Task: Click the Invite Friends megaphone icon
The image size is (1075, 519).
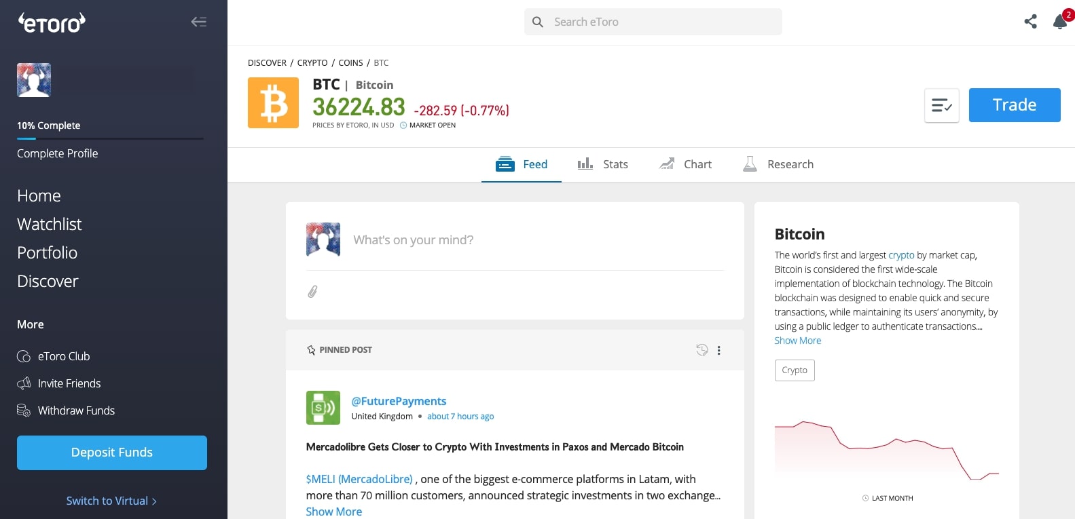Action: [x=24, y=383]
